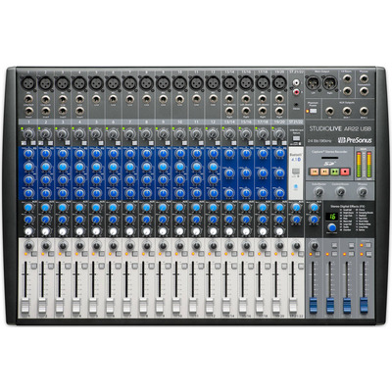Click the main stereo LED level meter
392x392 pixels.
(365, 165)
